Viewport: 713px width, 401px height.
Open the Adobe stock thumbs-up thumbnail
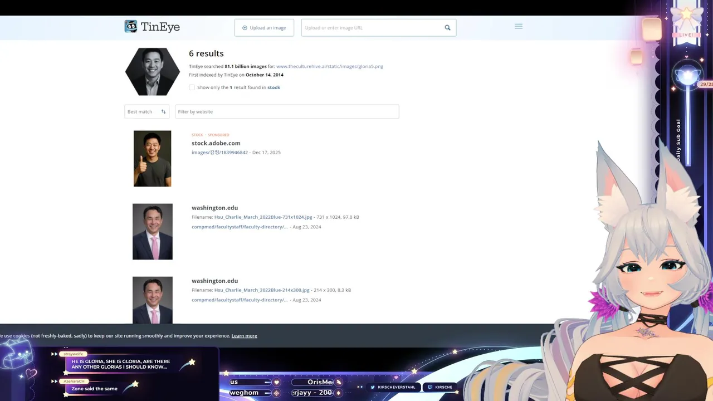(152, 159)
